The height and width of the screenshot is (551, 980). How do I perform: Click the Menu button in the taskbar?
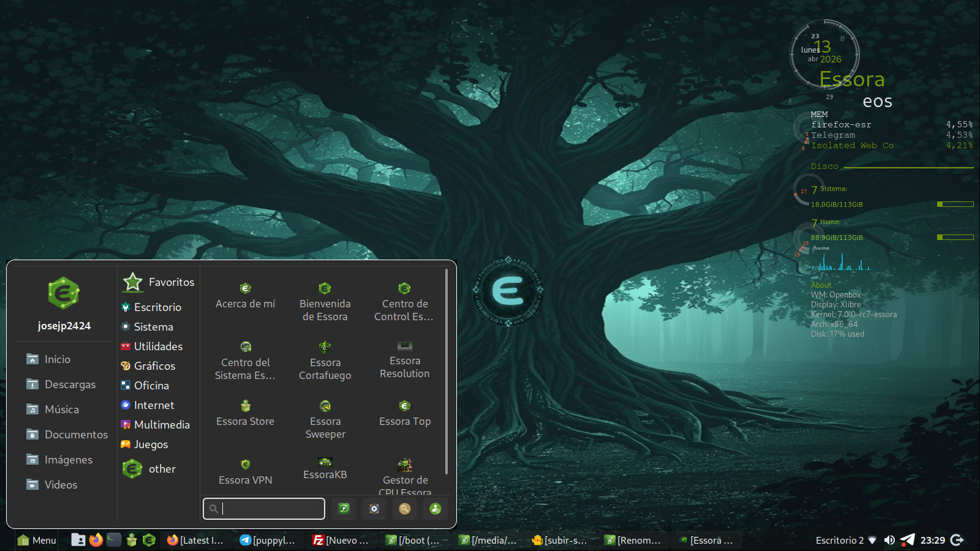(x=37, y=540)
